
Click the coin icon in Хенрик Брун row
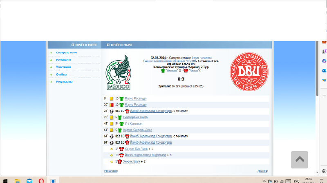[x=112, y=161]
